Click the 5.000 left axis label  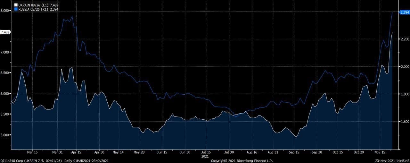point(5,135)
